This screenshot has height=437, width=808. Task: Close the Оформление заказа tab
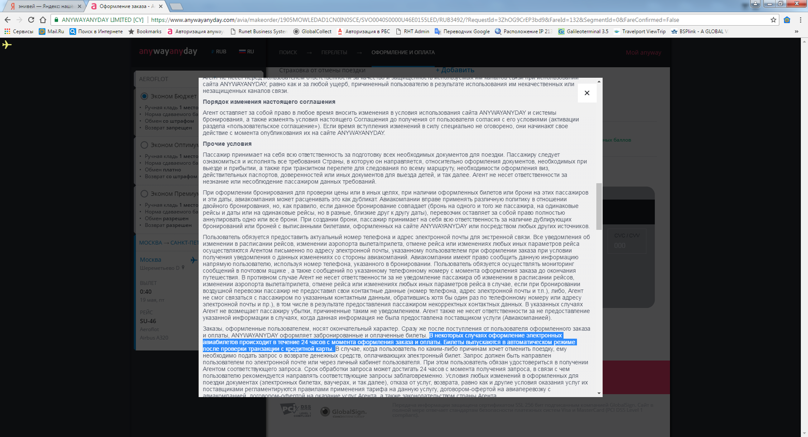pyautogui.click(x=161, y=6)
